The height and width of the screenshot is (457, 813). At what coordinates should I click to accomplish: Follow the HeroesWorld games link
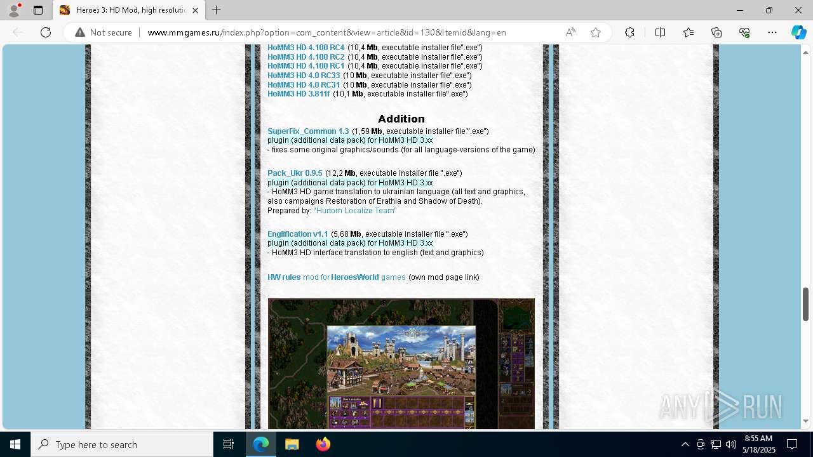[x=368, y=277]
